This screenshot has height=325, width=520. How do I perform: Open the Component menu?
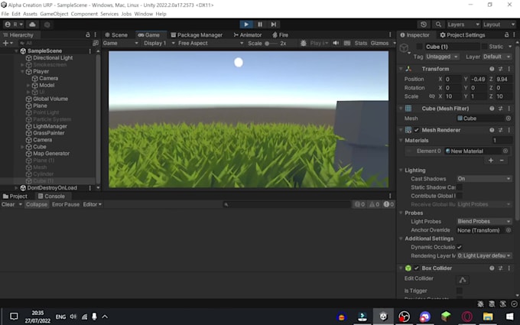point(84,14)
